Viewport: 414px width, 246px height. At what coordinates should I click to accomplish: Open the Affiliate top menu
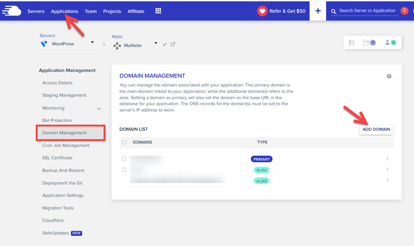[x=136, y=11]
